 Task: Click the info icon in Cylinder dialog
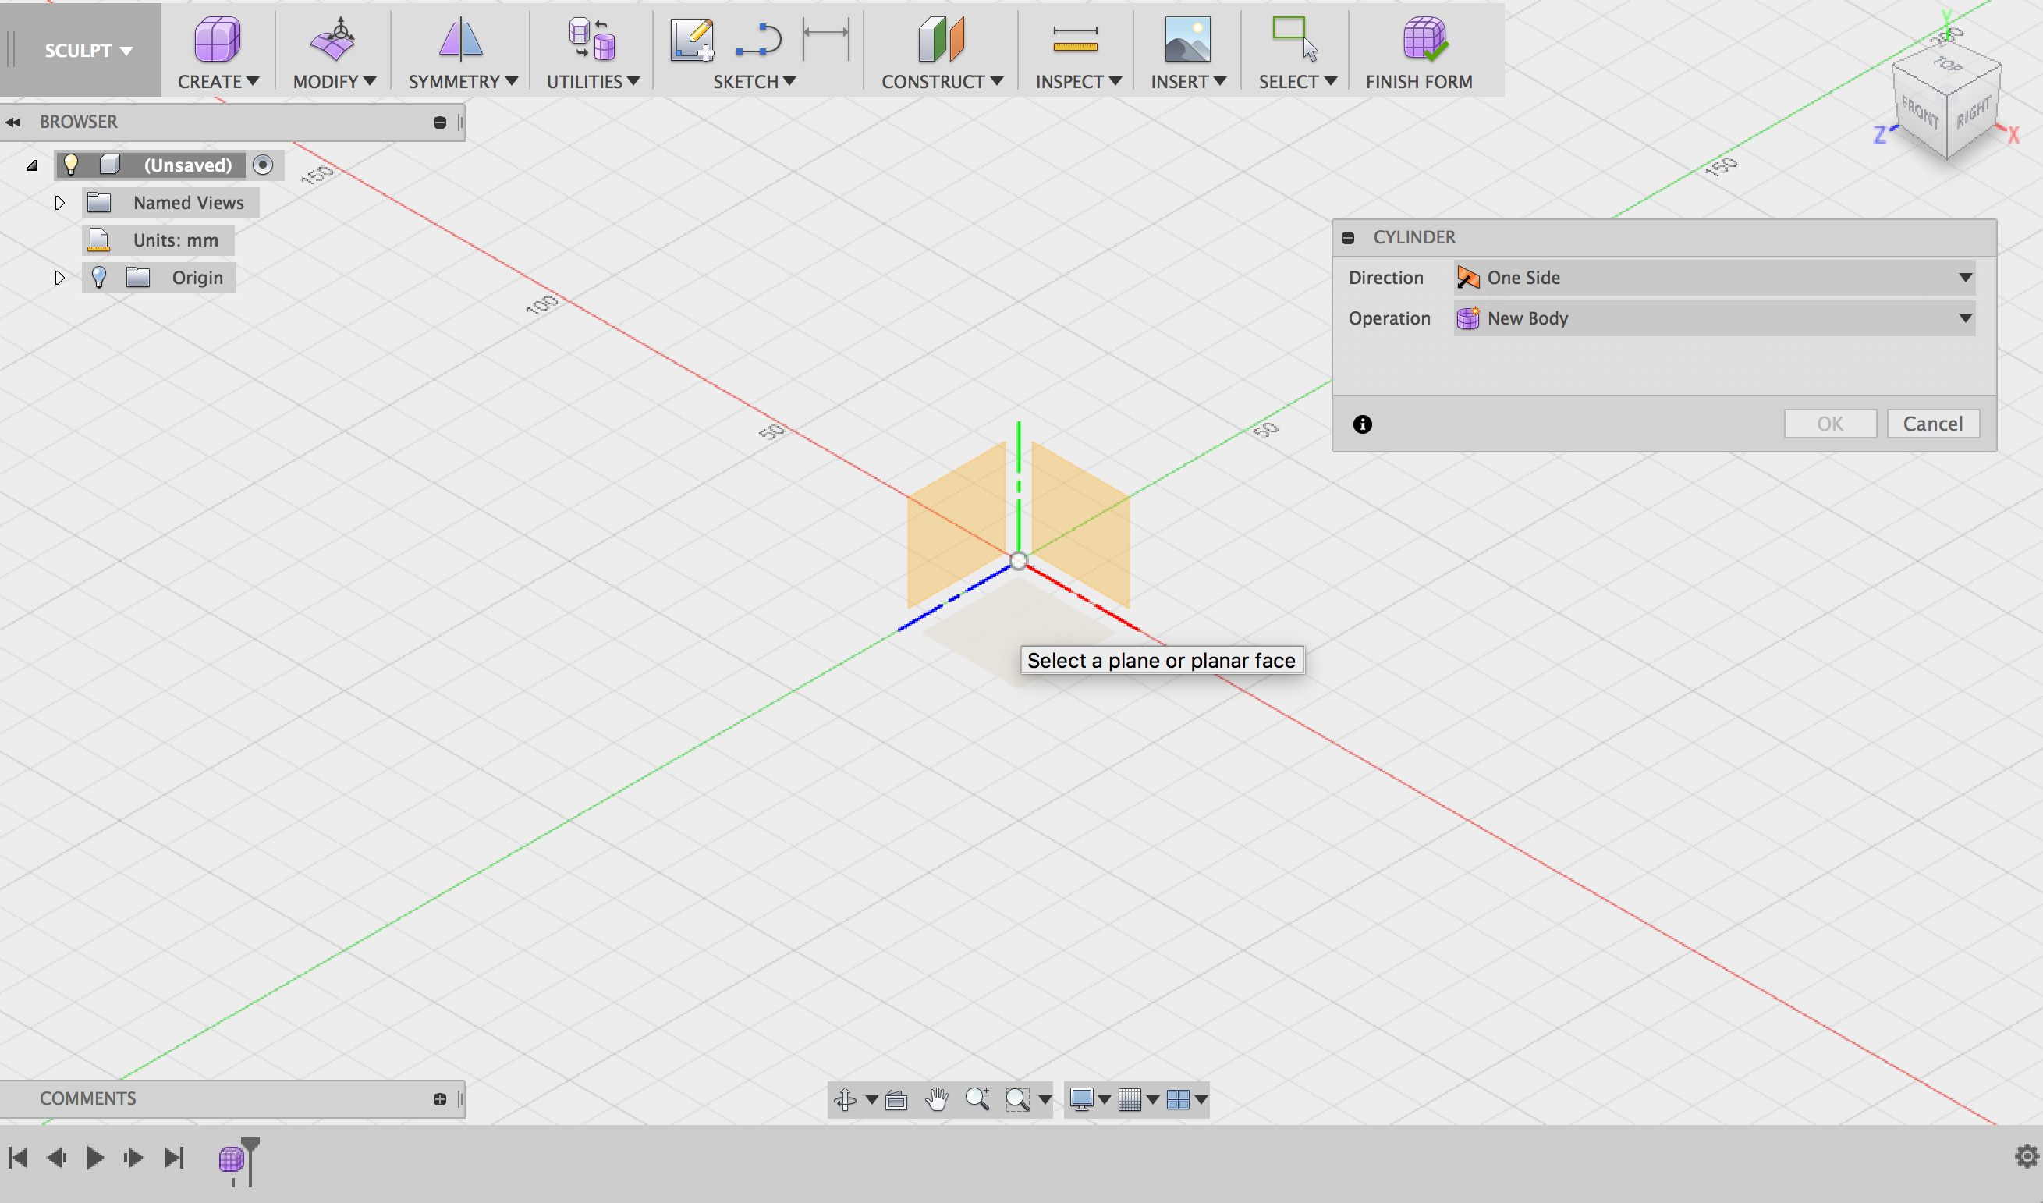pyautogui.click(x=1363, y=424)
